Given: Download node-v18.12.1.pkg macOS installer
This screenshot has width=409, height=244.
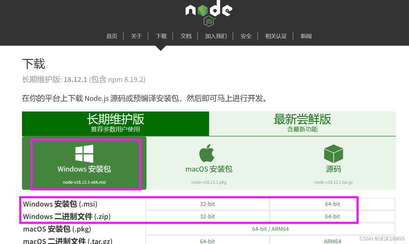Looking at the screenshot, I should 209,163.
